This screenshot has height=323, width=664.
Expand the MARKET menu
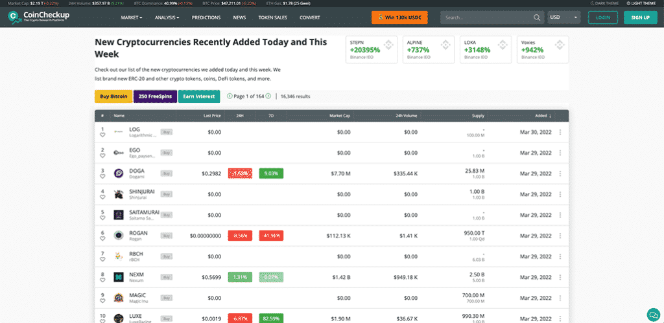click(x=131, y=17)
